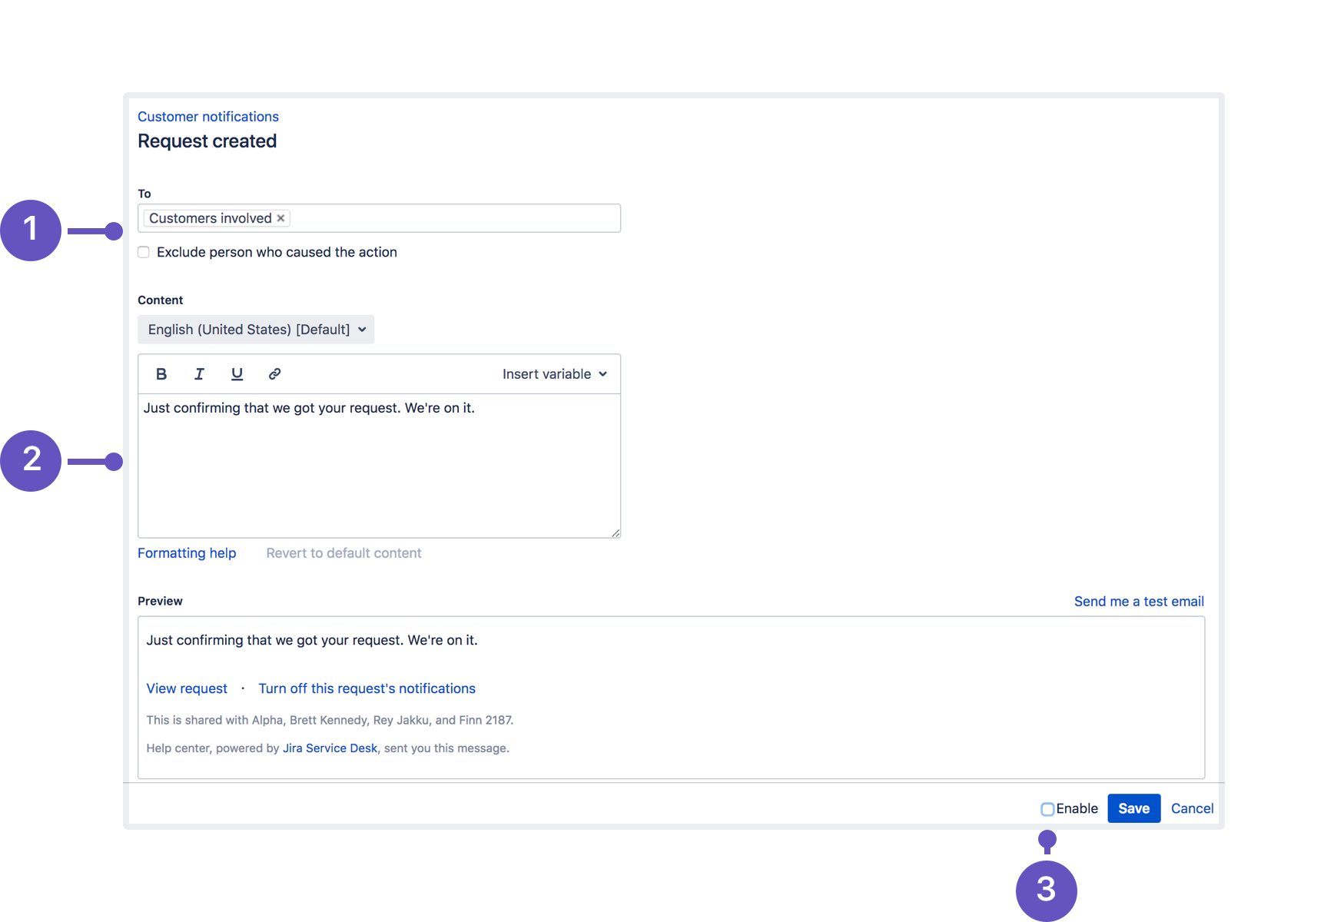Open the Jira Service Desk link
The height and width of the screenshot is (922, 1334).
point(330,748)
